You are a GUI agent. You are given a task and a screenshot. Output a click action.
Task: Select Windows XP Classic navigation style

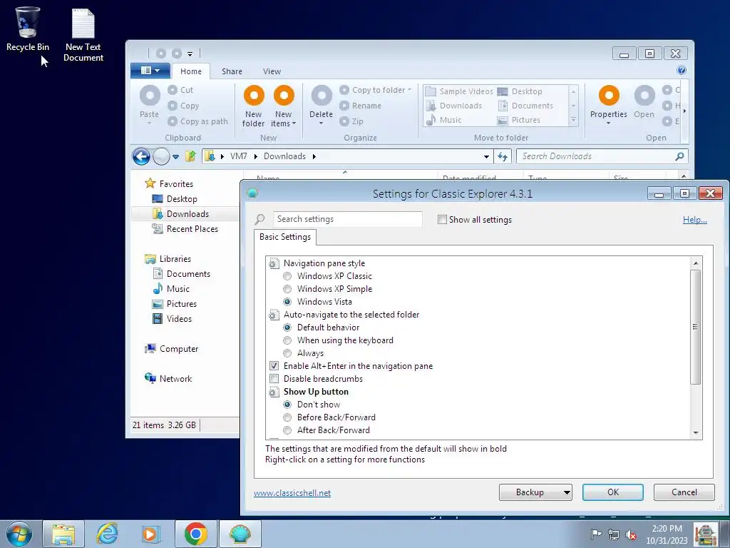pos(287,276)
